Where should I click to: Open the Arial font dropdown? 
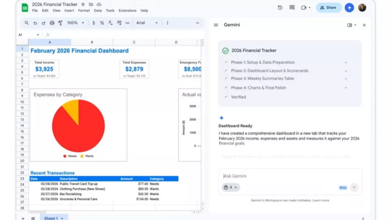(x=147, y=23)
